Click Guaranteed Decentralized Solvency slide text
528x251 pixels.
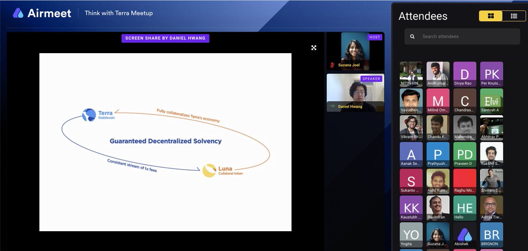(x=165, y=141)
